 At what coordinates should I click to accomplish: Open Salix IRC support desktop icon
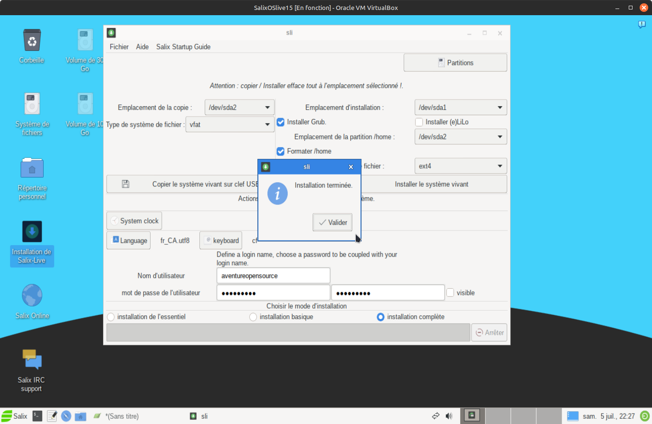tap(32, 360)
